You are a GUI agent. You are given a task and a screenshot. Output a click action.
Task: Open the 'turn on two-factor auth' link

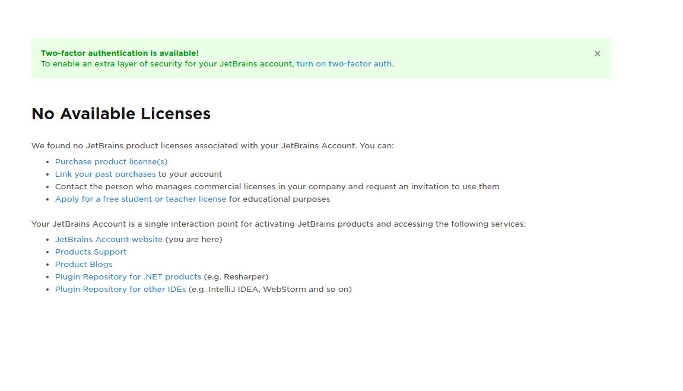coord(344,64)
